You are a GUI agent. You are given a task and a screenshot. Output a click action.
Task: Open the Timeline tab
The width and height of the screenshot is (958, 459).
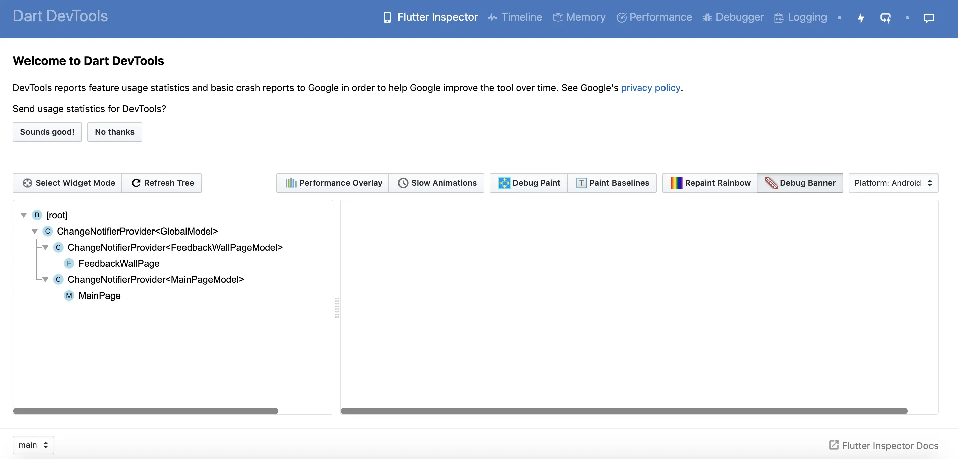pos(515,17)
